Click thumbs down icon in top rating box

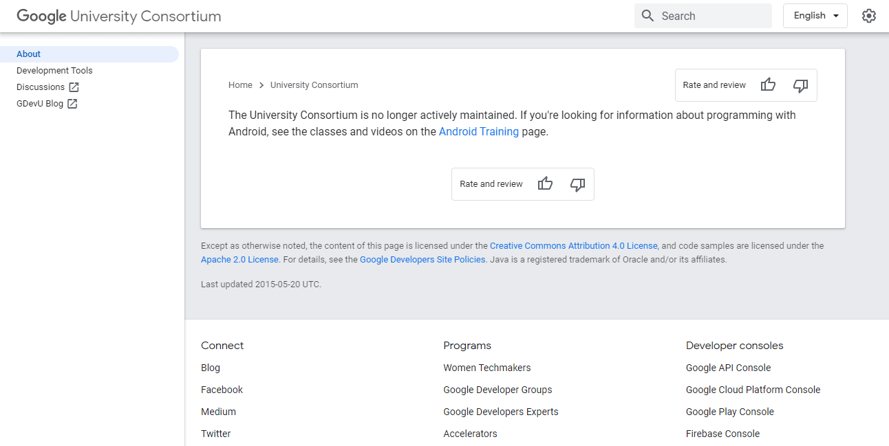point(800,85)
